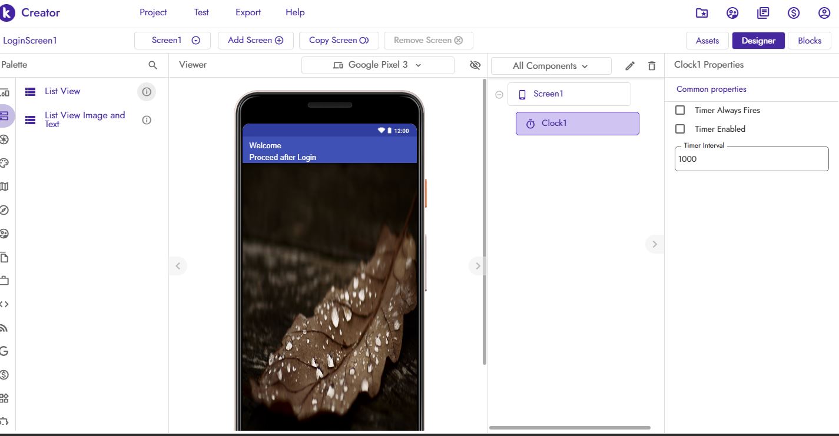Click the Timer Interval input field
839x436 pixels.
[751, 159]
